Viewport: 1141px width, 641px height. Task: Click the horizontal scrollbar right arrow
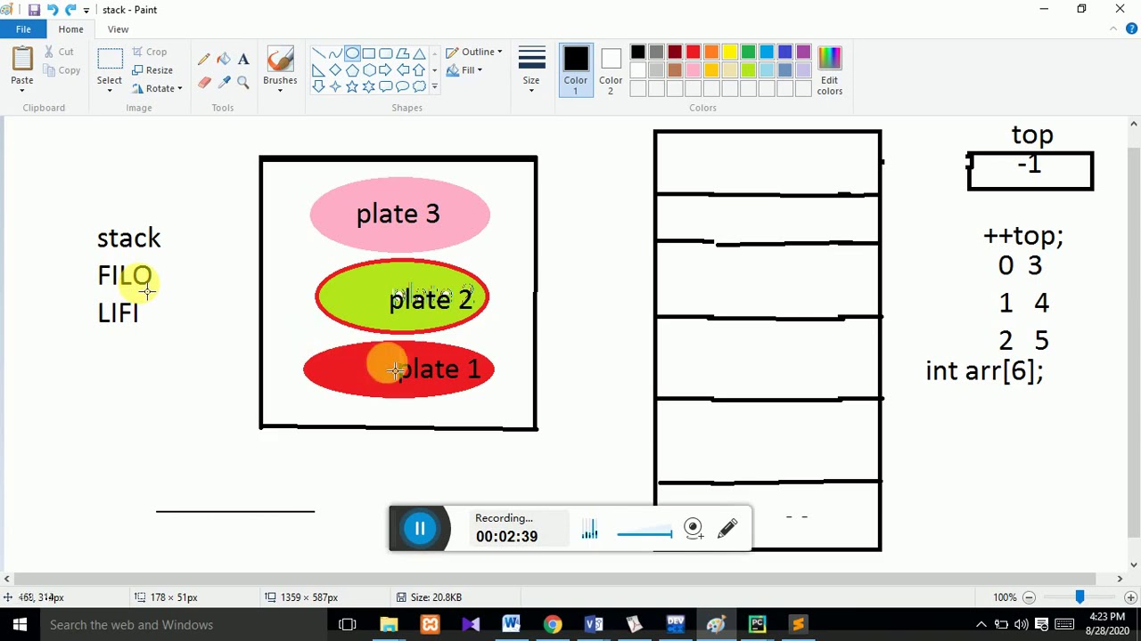click(x=1120, y=579)
